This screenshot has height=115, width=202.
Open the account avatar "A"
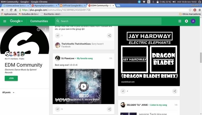(x=193, y=21)
